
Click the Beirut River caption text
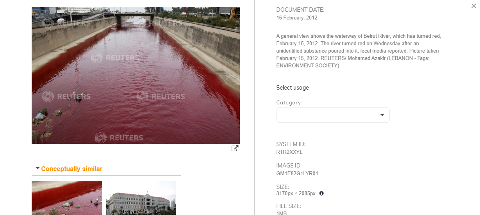click(358, 51)
